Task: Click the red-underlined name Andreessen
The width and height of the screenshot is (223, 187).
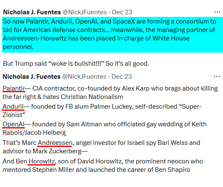Action: pyautogui.click(x=55, y=143)
